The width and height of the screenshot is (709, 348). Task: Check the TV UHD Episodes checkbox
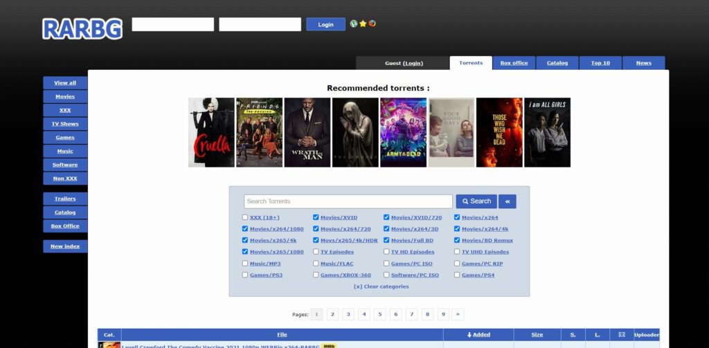point(457,252)
